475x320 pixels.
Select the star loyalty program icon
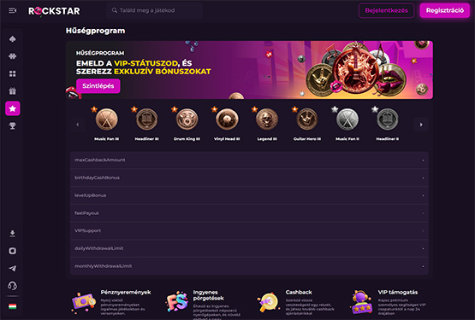pyautogui.click(x=13, y=108)
